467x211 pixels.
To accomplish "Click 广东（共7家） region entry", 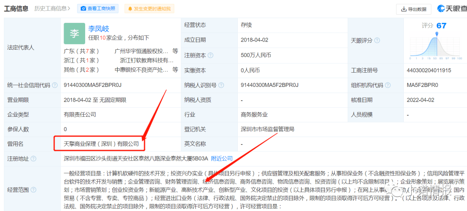I will coord(81,51).
